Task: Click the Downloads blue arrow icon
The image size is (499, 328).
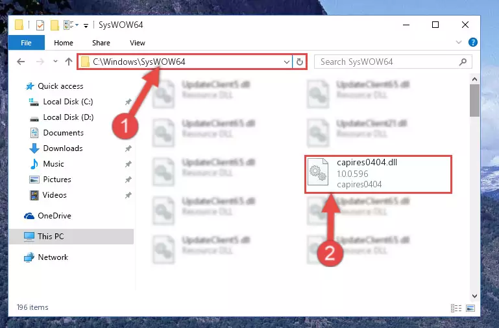Action: (x=34, y=148)
